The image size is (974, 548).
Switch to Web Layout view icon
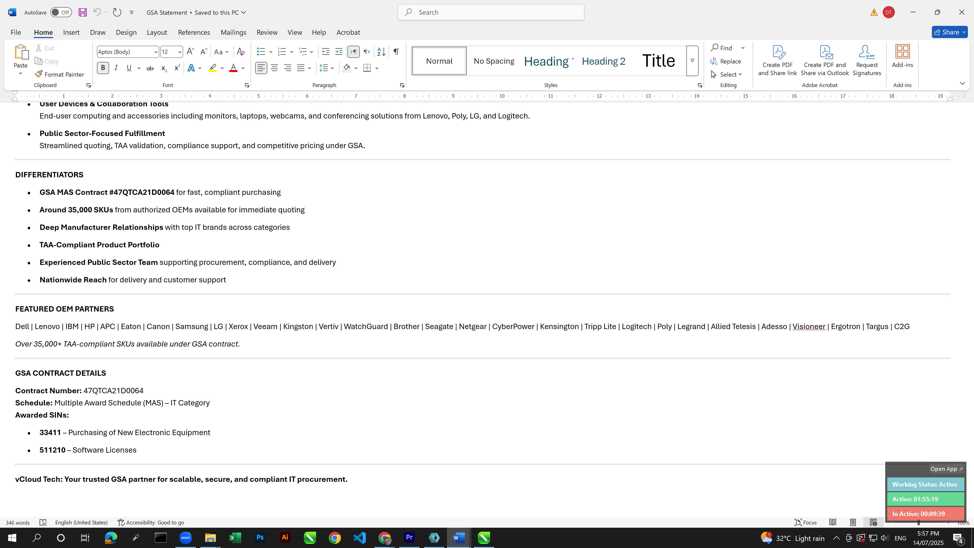(x=873, y=523)
